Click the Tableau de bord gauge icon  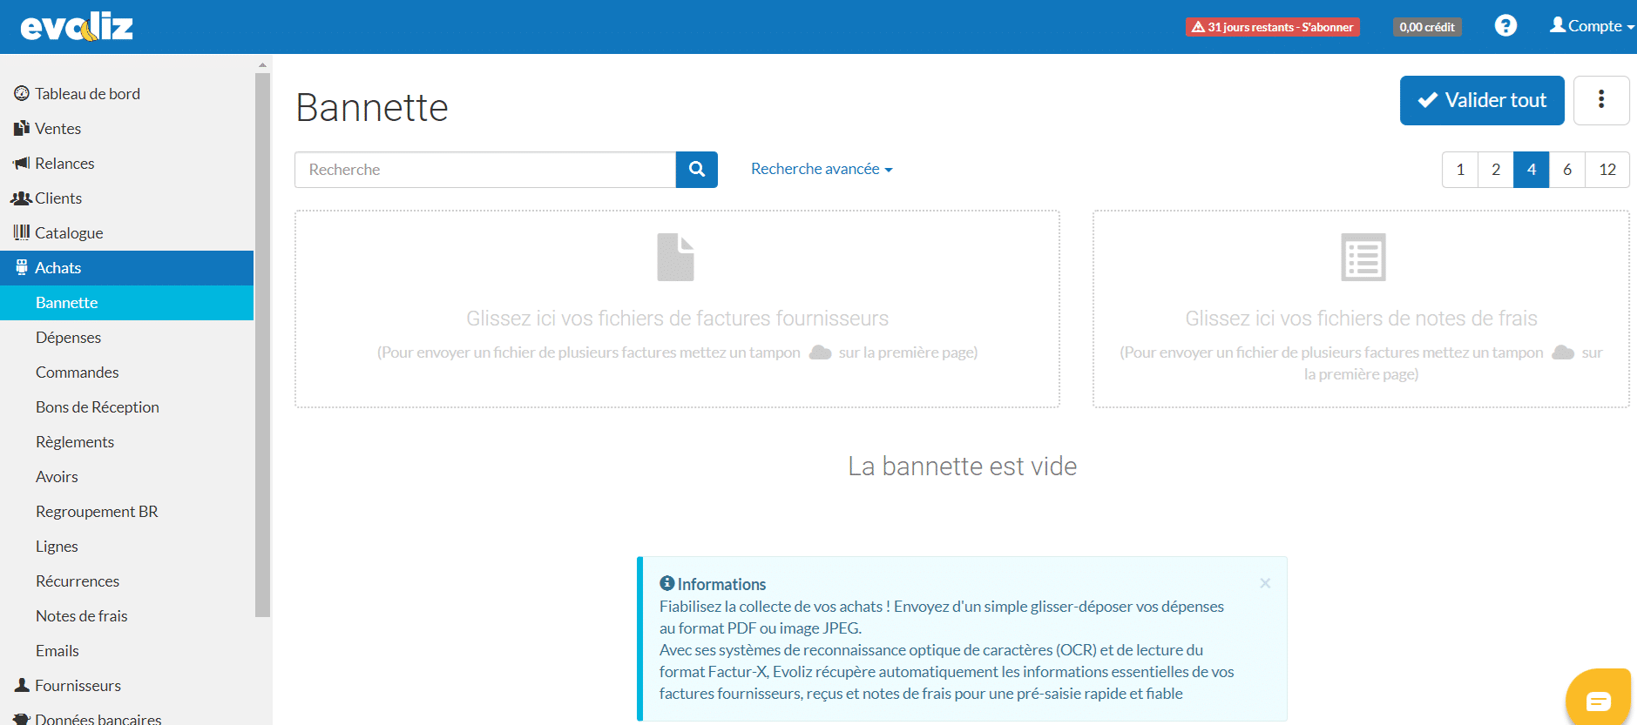[x=22, y=93]
